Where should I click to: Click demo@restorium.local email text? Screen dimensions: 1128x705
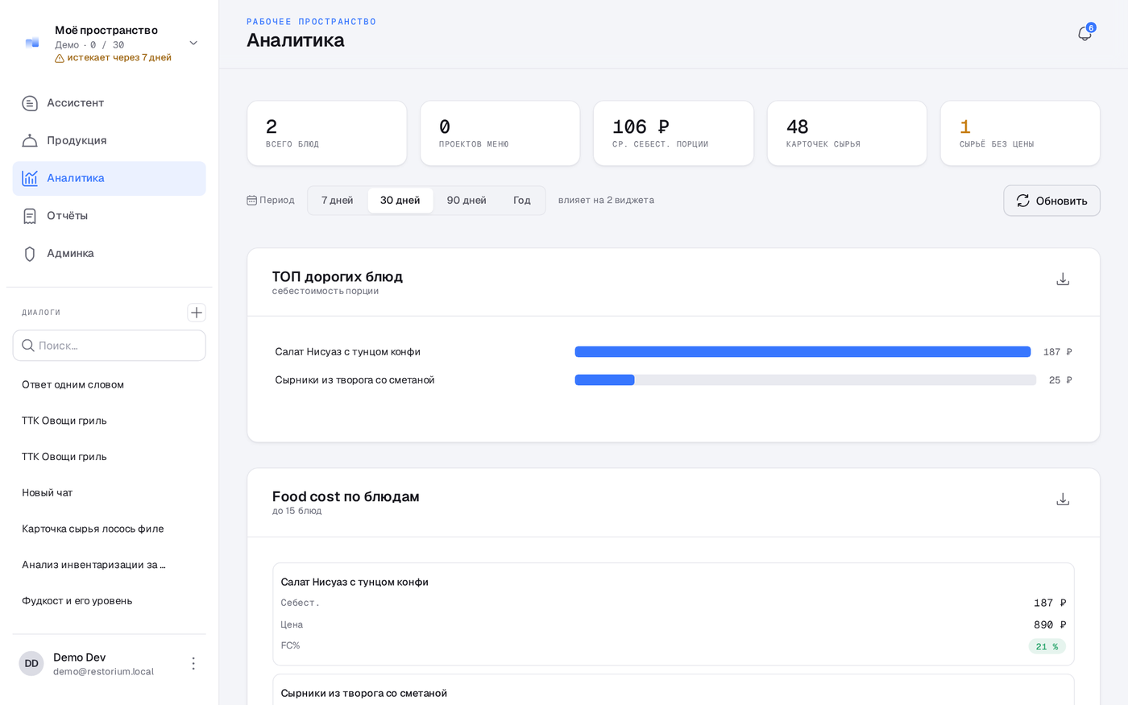click(103, 672)
